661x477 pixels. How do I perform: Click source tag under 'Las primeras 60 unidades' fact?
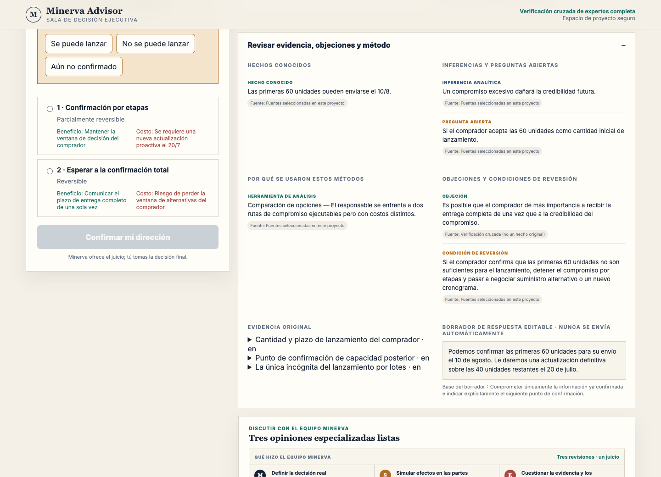[x=297, y=103]
